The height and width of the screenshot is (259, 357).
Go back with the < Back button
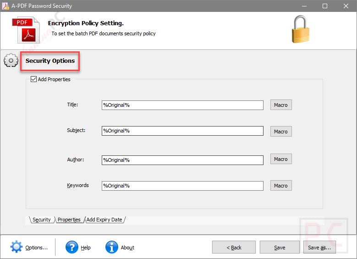[234, 247]
